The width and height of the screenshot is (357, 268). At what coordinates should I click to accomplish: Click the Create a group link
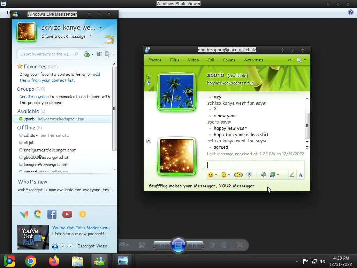pos(34,97)
